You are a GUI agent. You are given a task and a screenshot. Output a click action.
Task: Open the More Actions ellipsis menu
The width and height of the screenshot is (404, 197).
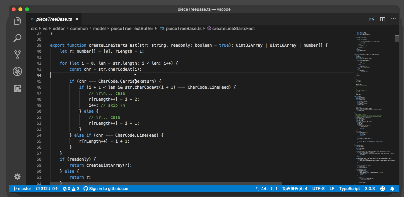(393, 19)
